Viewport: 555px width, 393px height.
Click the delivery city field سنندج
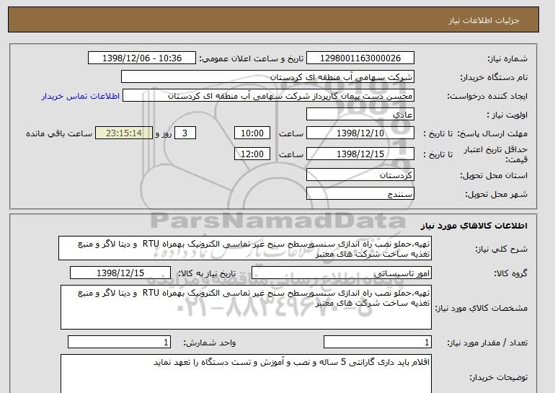[360, 194]
